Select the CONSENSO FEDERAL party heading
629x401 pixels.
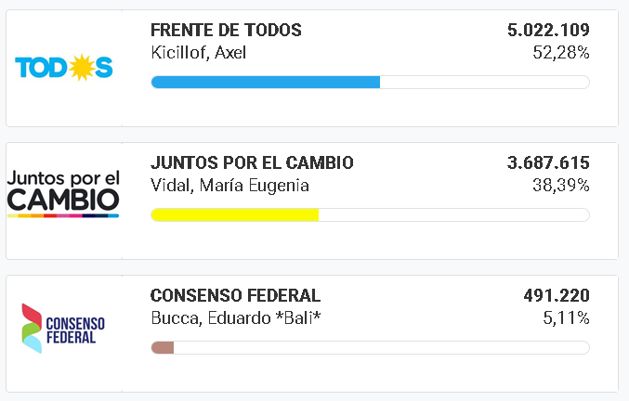[235, 296]
